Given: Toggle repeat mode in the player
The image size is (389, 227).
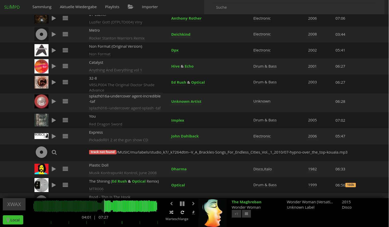Looking at the screenshot, I should (x=182, y=212).
